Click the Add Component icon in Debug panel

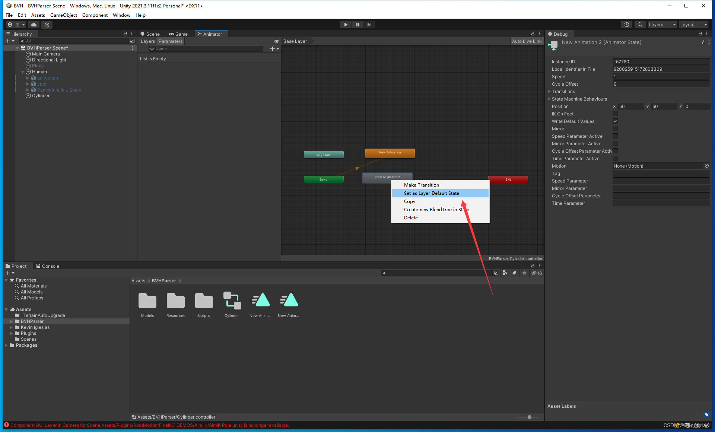point(703,42)
